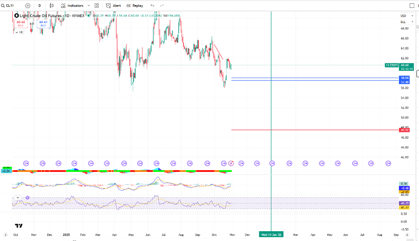Screen dimensions: 419x241
Task: Open the Indicators menu
Action: click(72, 6)
